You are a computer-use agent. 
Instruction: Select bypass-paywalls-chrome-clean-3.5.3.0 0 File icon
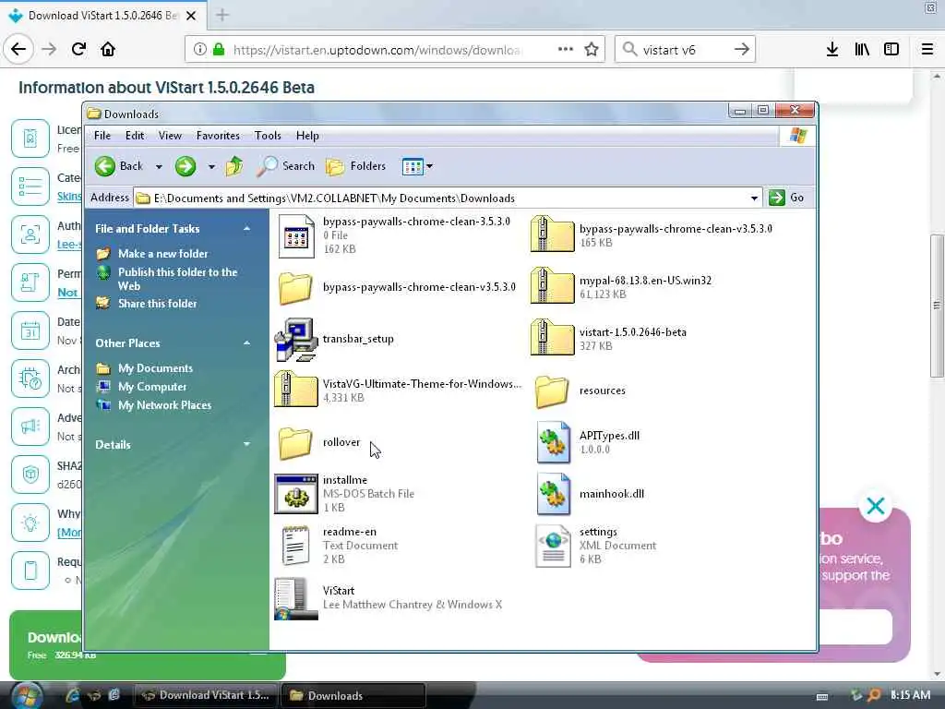[x=296, y=235]
